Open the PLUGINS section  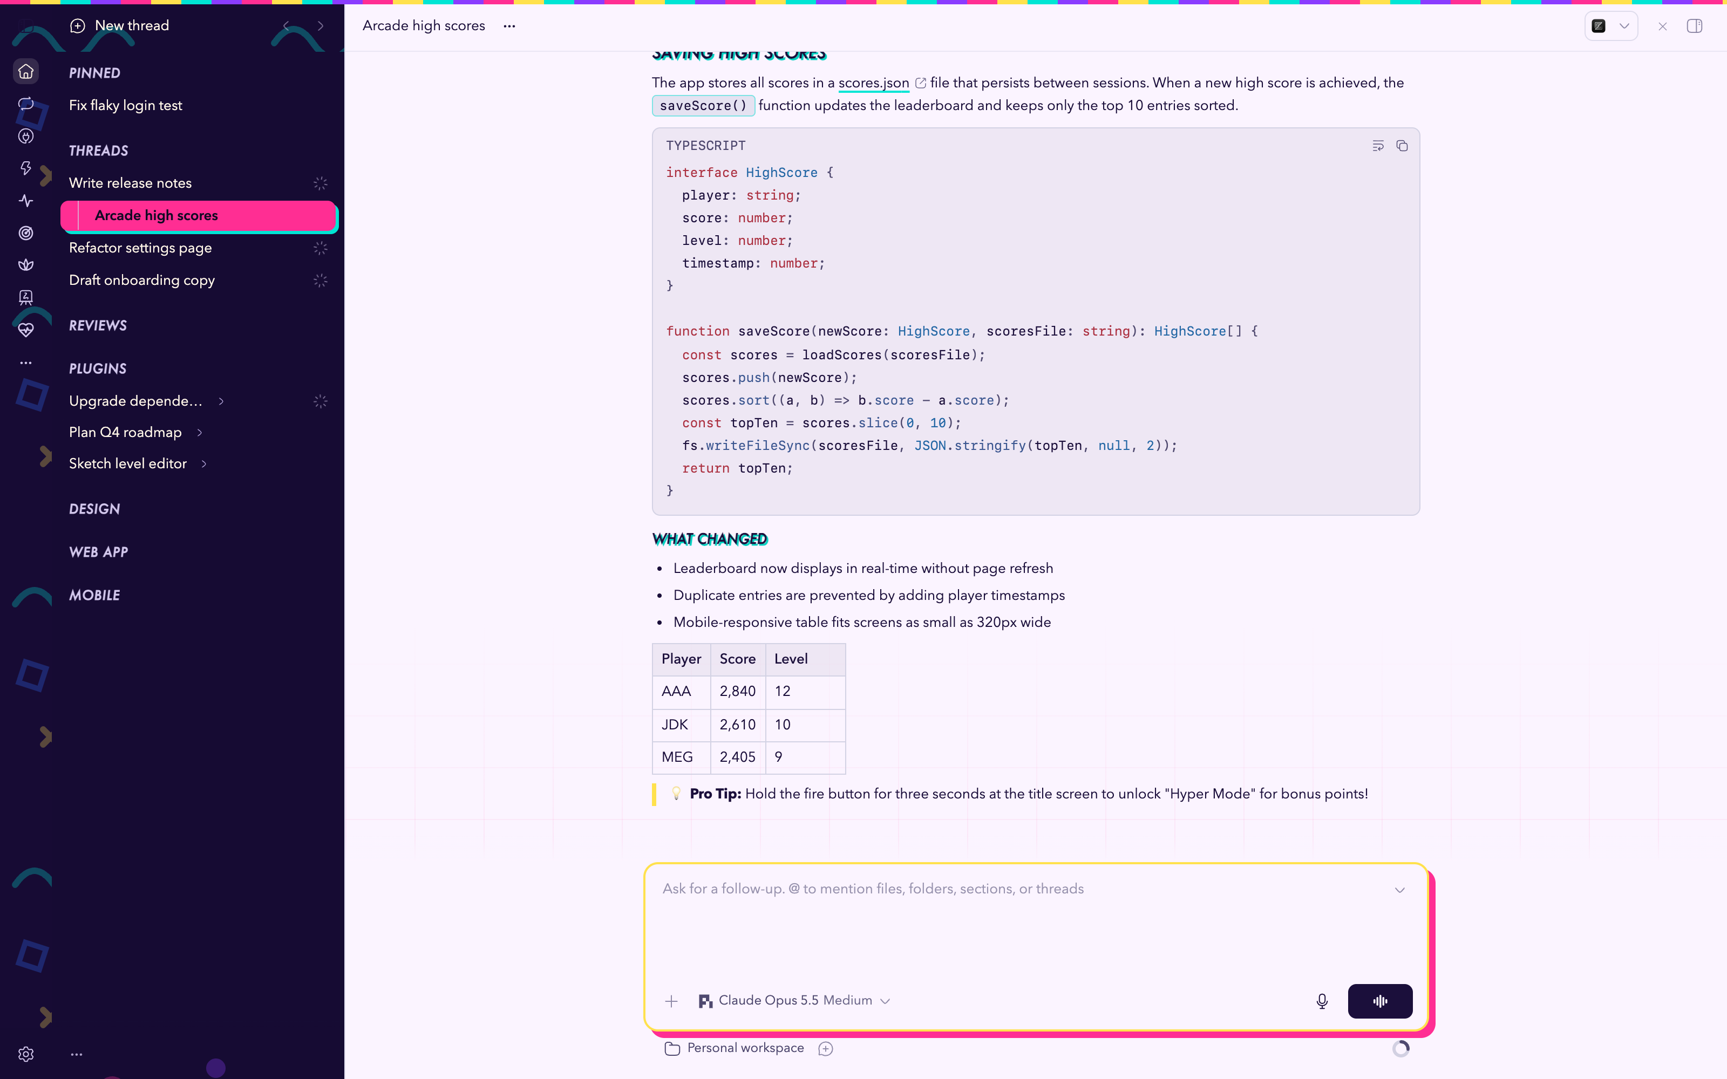point(98,369)
